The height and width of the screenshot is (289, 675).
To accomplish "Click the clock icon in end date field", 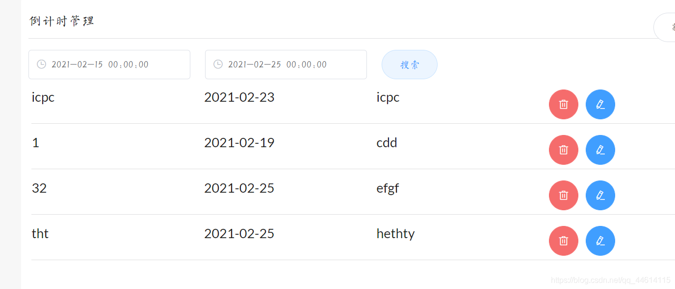I will [x=218, y=65].
